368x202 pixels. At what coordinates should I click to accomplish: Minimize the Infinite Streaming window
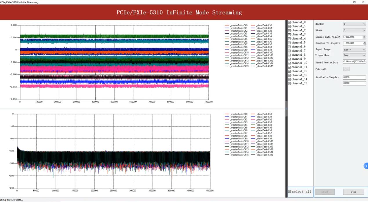[x=345, y=2]
